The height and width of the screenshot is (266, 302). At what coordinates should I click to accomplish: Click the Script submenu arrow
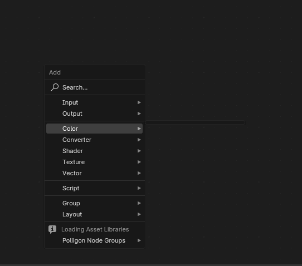pyautogui.click(x=139, y=188)
